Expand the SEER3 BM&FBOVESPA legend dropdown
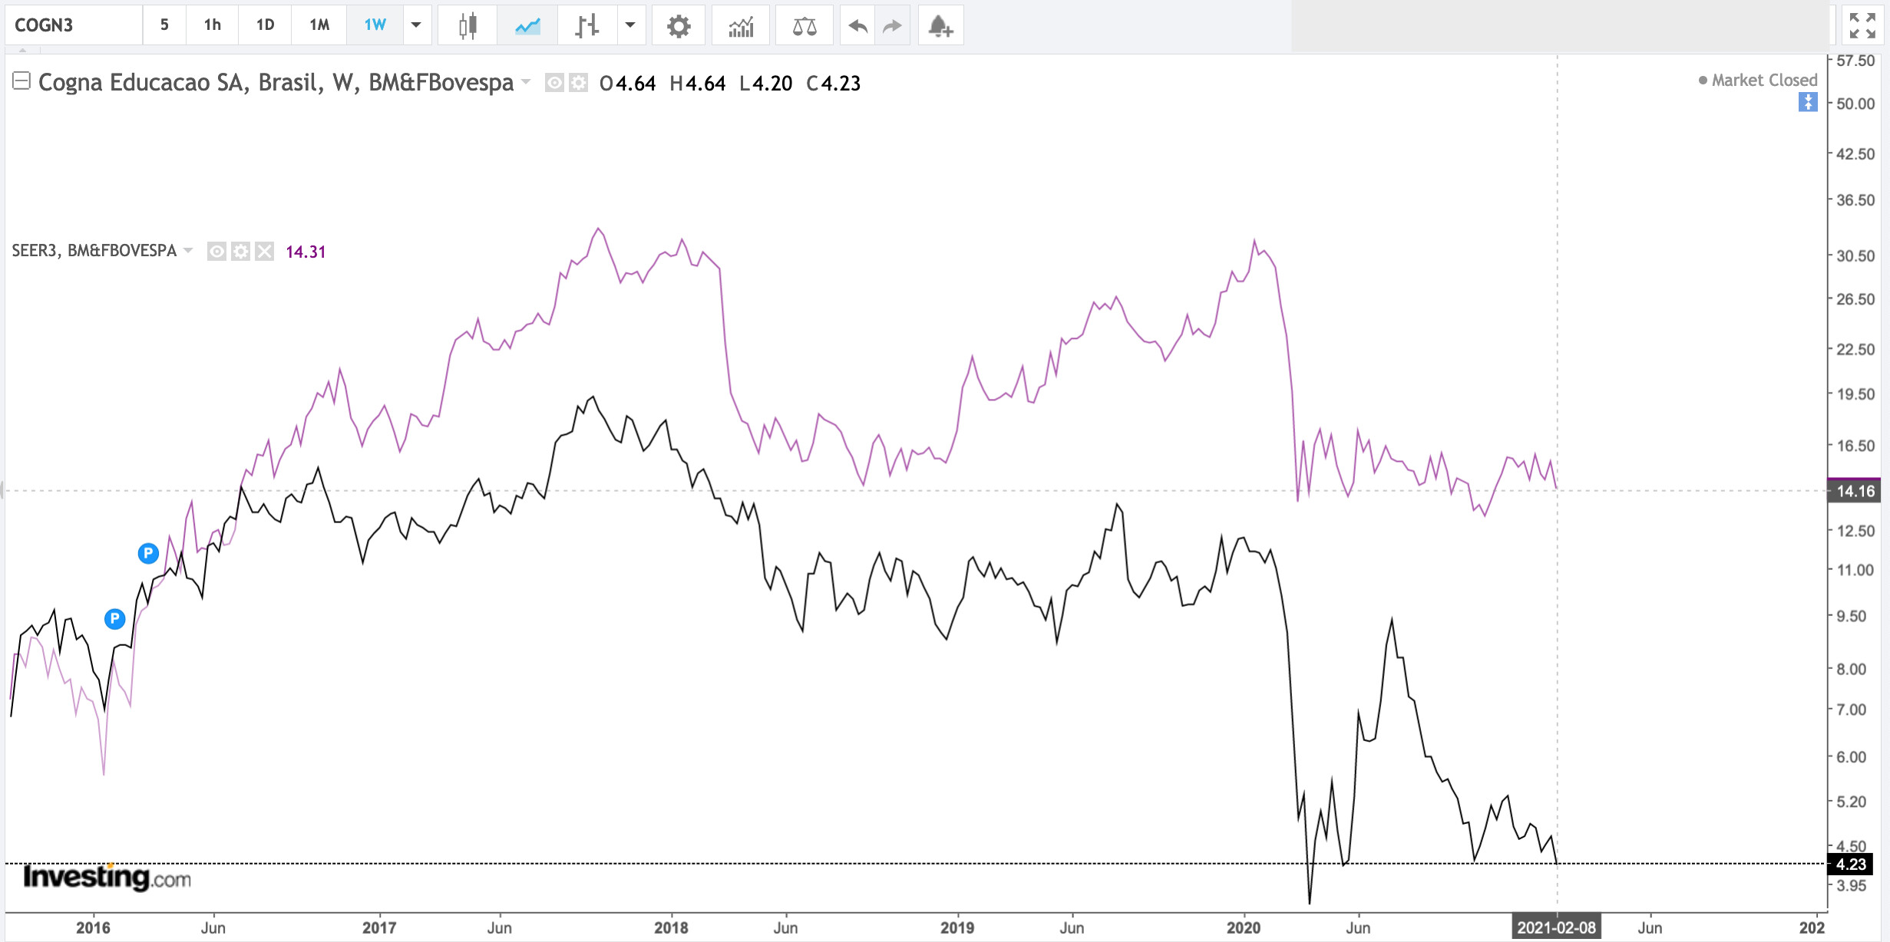 [188, 251]
